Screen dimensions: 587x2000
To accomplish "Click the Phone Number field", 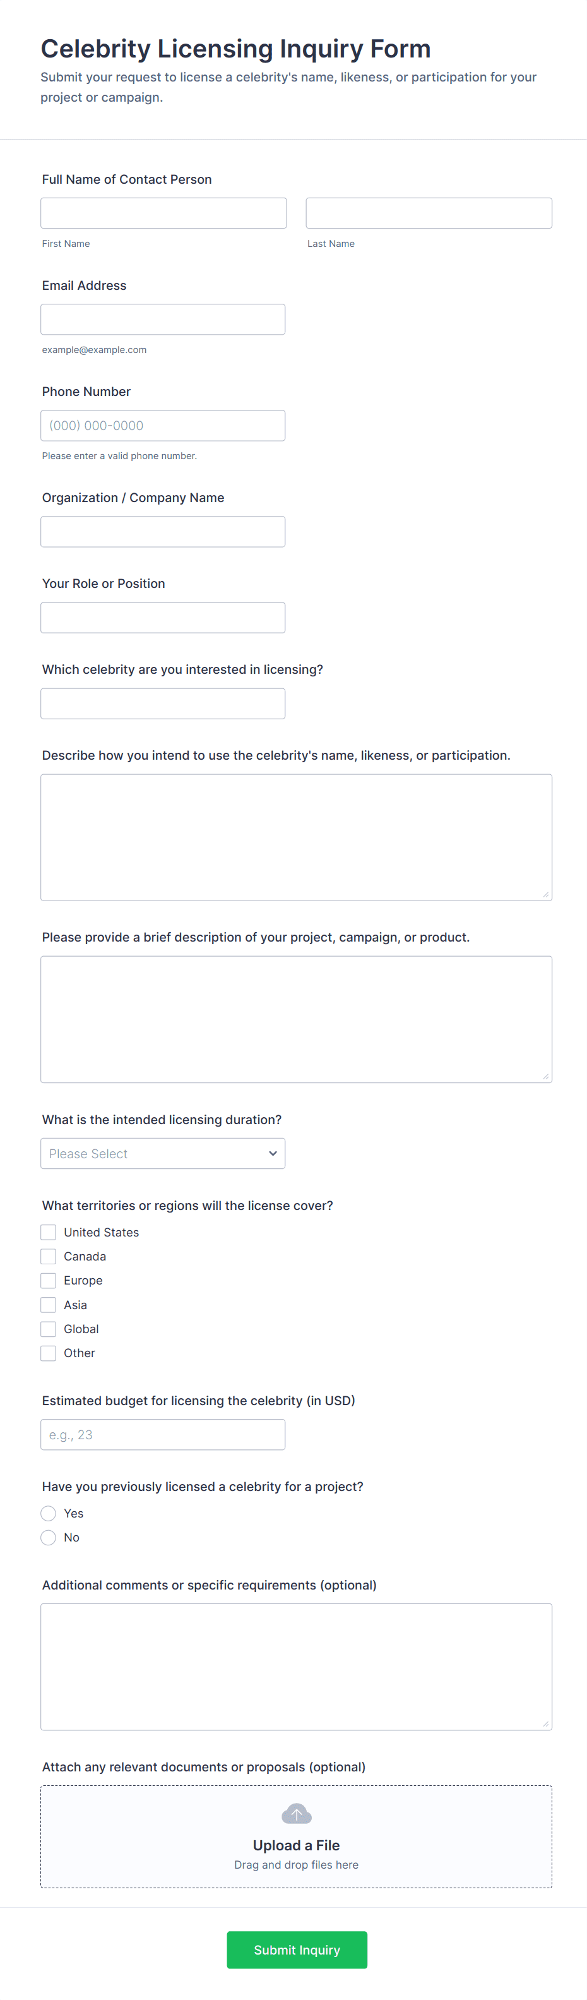I will (163, 426).
